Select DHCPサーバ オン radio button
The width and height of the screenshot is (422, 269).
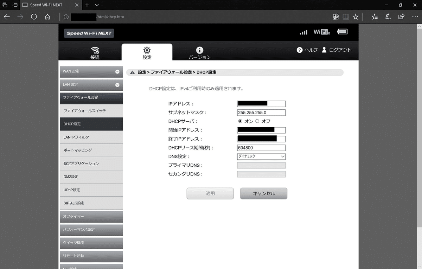pyautogui.click(x=240, y=121)
